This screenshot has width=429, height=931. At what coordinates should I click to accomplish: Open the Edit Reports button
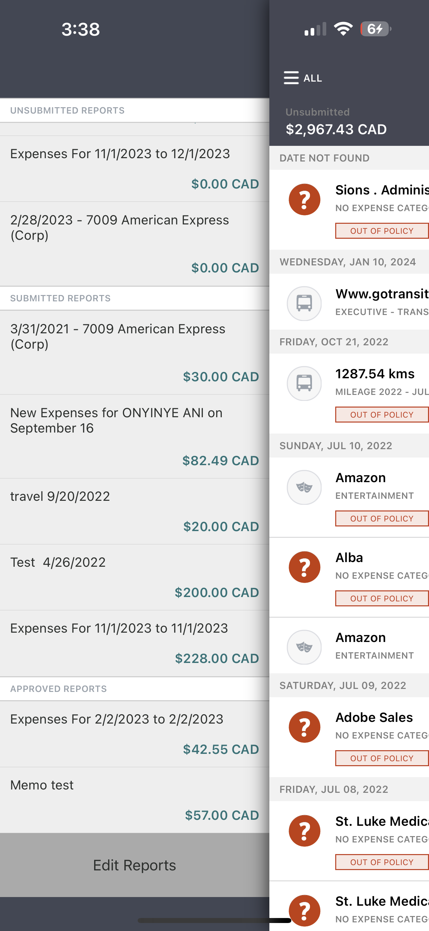click(x=135, y=865)
